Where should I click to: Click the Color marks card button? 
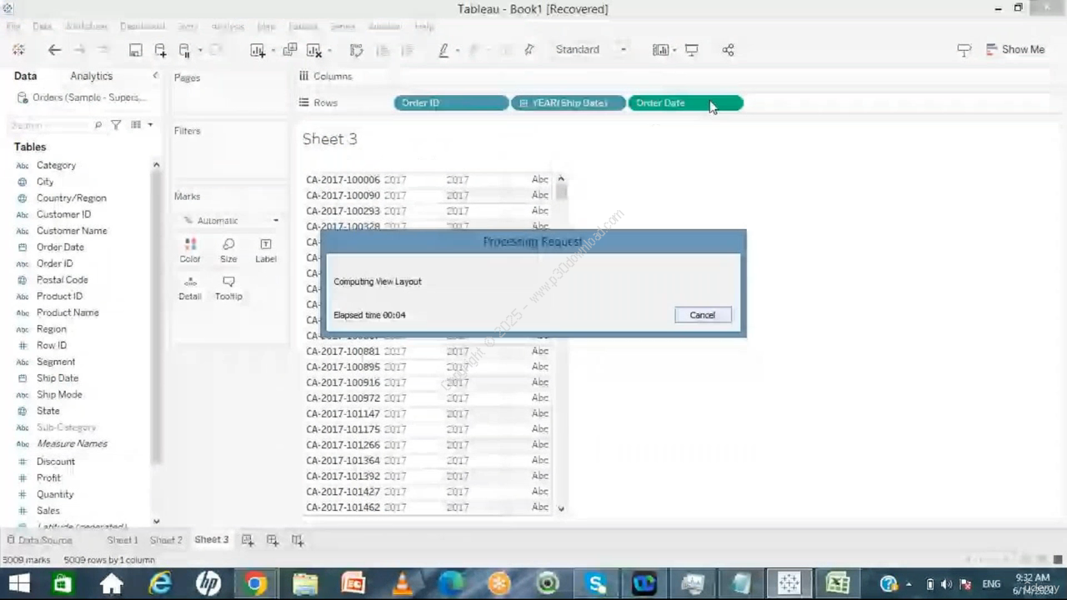pyautogui.click(x=190, y=250)
